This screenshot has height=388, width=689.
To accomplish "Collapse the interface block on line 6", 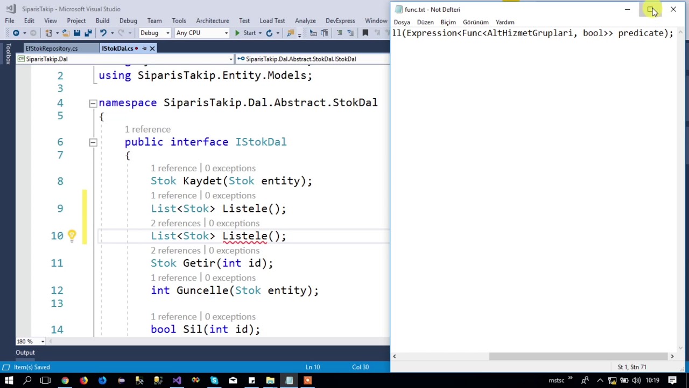I will coord(93,142).
